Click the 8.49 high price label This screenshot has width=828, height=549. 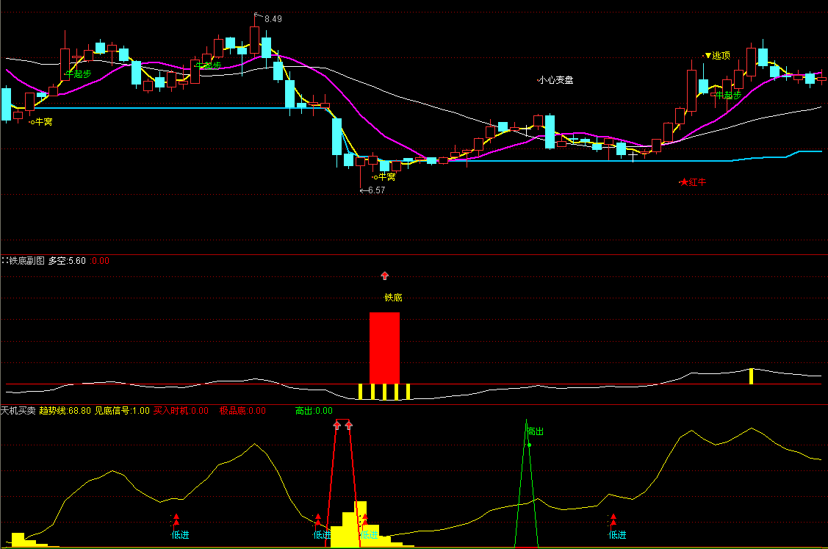273,18
